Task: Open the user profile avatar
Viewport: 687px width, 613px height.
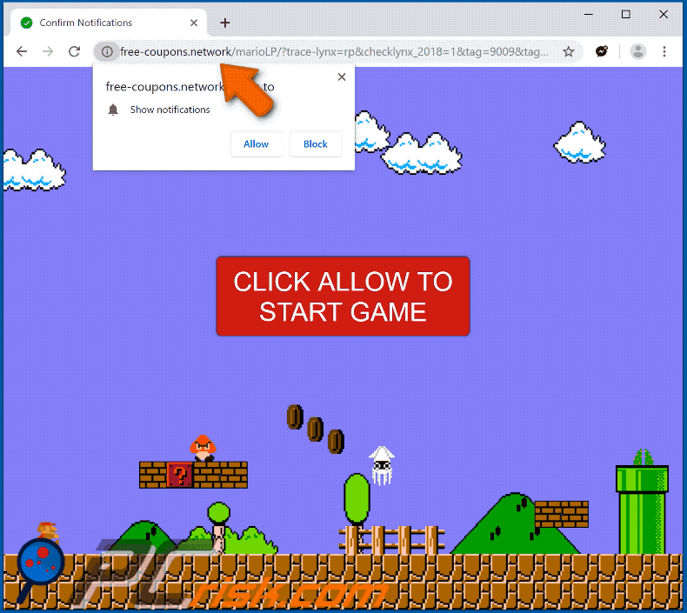Action: pos(638,51)
